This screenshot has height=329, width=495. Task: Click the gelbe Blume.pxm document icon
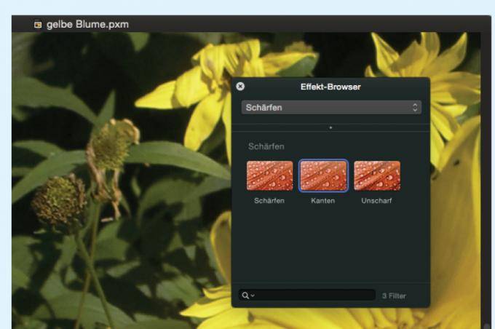click(38, 24)
